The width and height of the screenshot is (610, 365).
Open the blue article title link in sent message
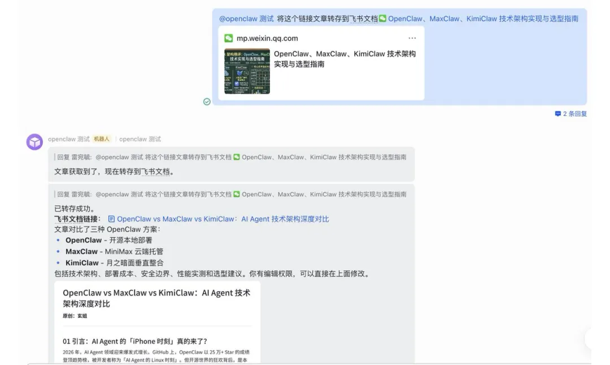point(483,19)
